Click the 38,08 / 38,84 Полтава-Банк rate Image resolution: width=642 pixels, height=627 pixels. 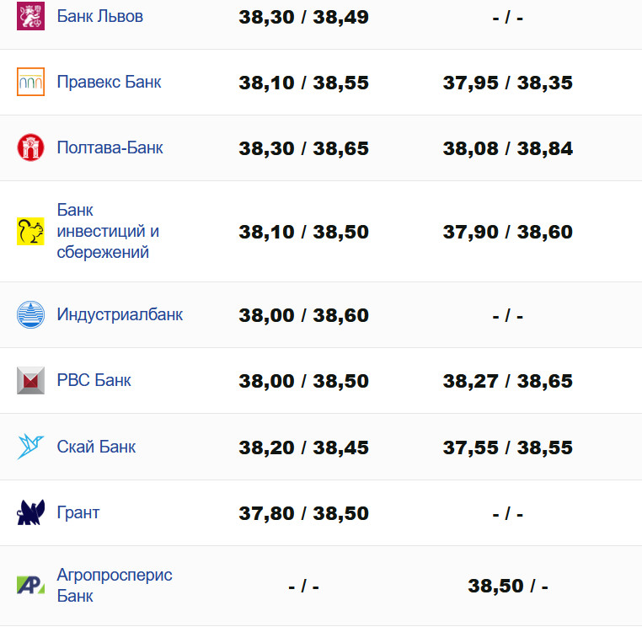pos(507,149)
